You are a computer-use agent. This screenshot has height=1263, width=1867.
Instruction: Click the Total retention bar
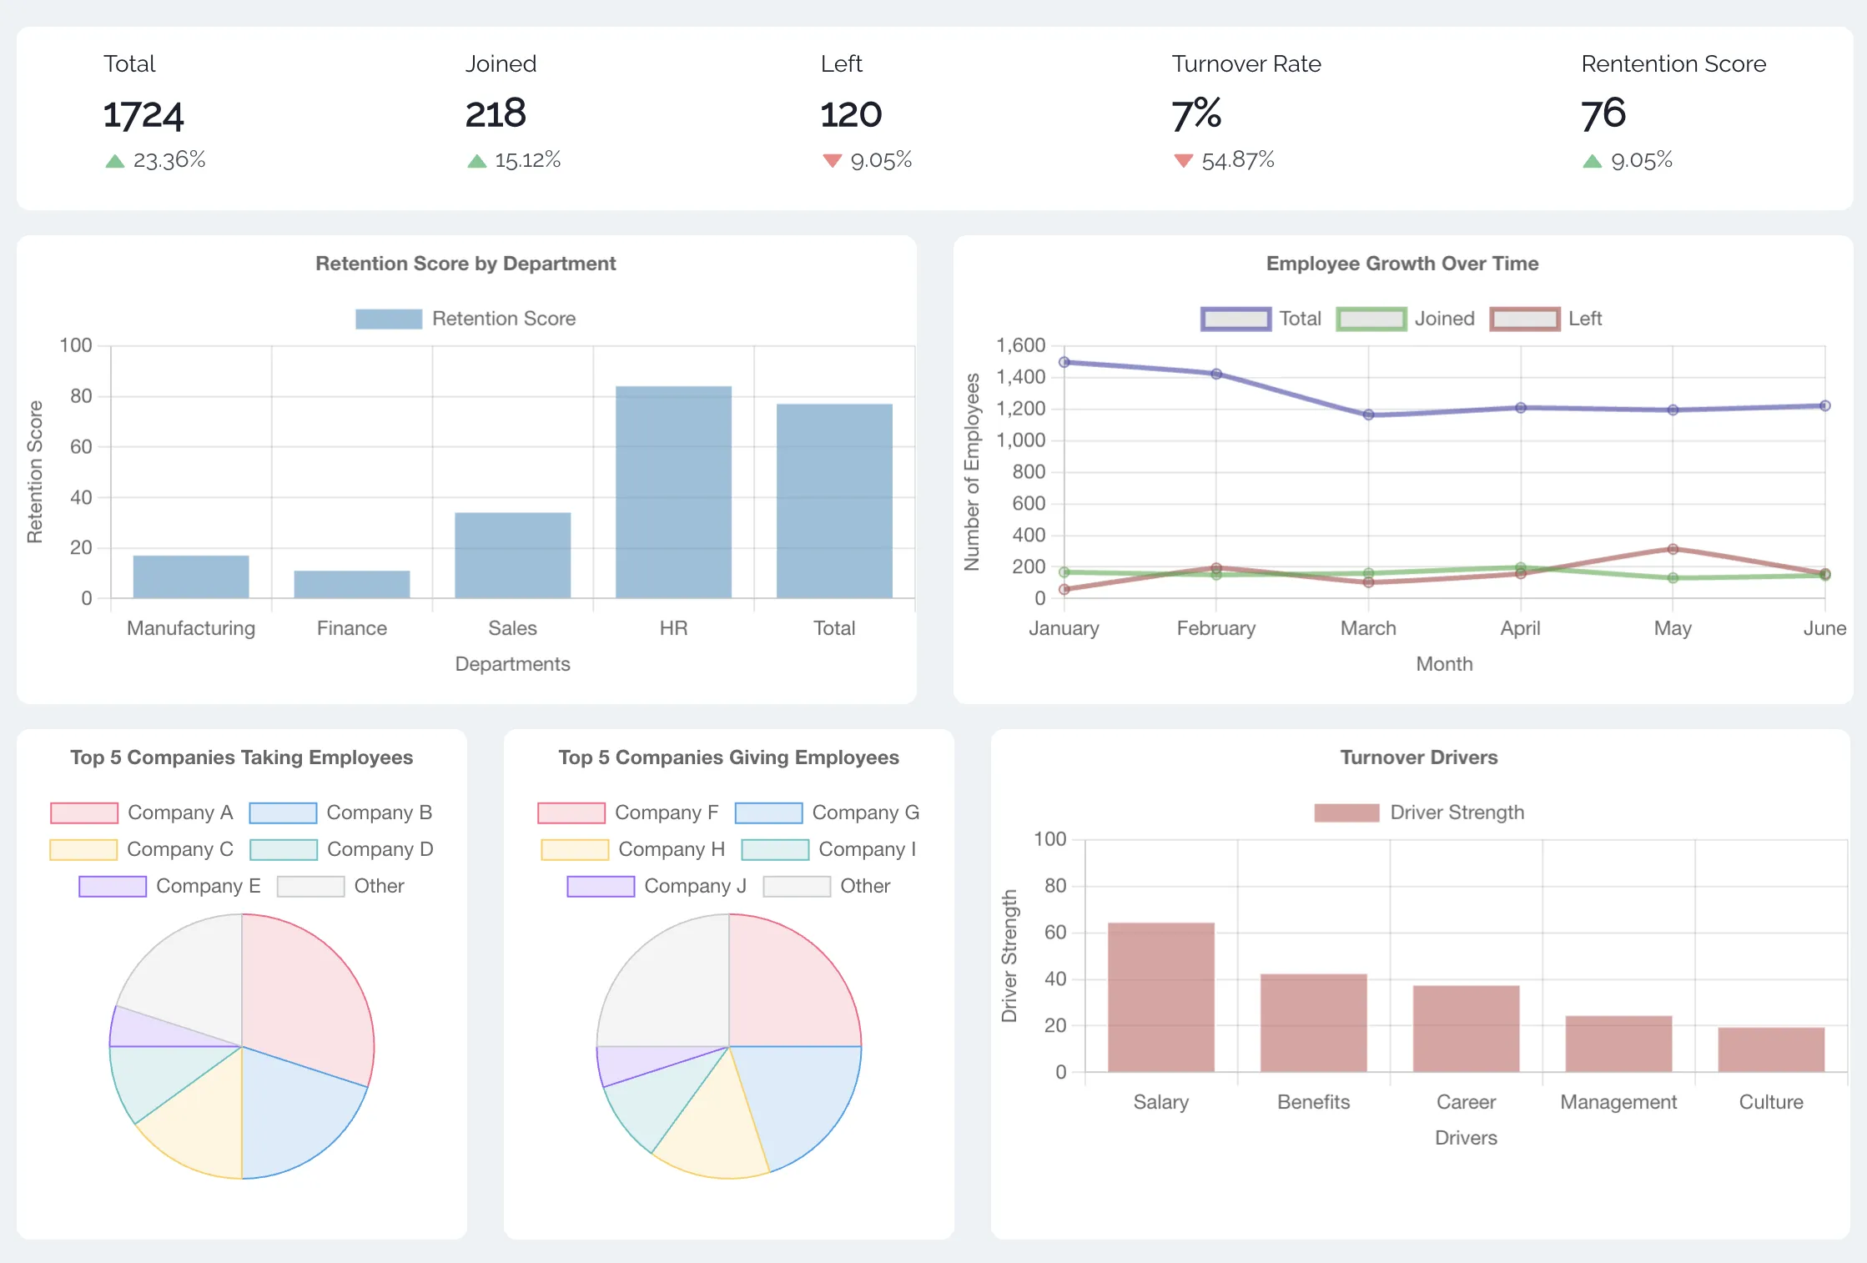point(834,501)
